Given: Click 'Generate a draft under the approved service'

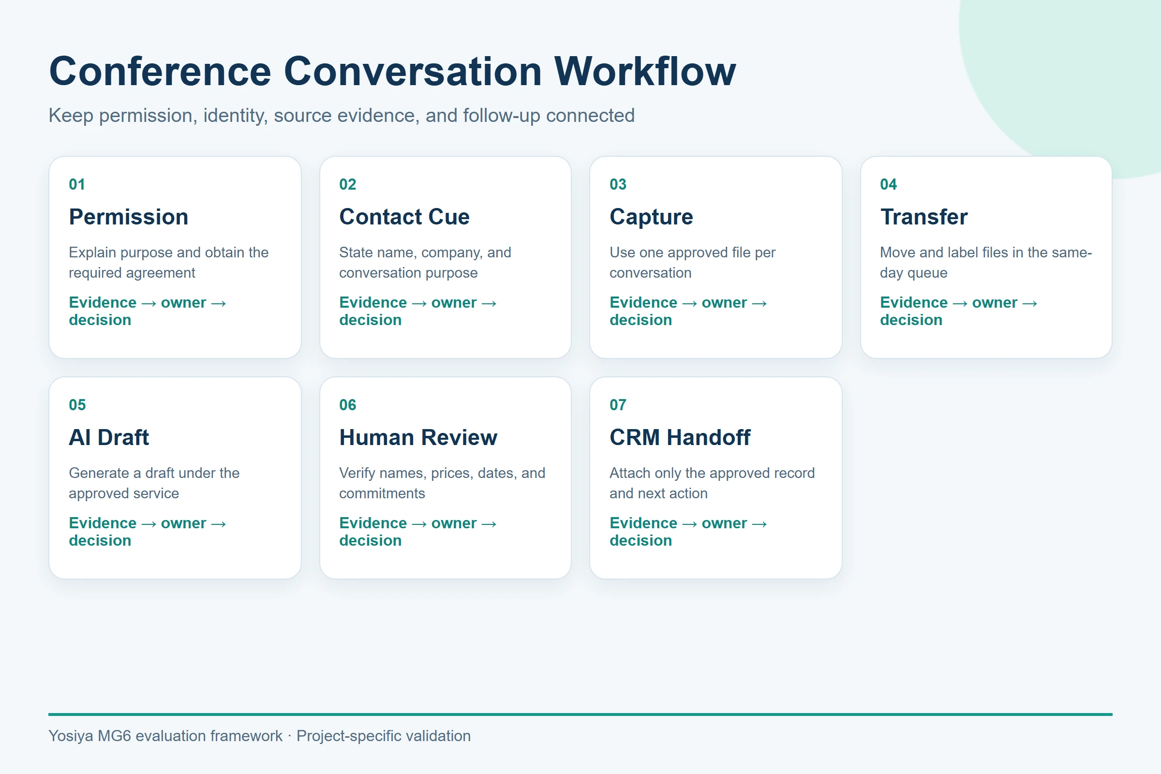Looking at the screenshot, I should tap(154, 483).
